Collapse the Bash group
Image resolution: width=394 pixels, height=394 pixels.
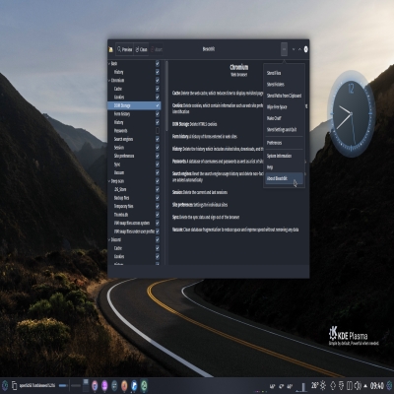[109, 63]
